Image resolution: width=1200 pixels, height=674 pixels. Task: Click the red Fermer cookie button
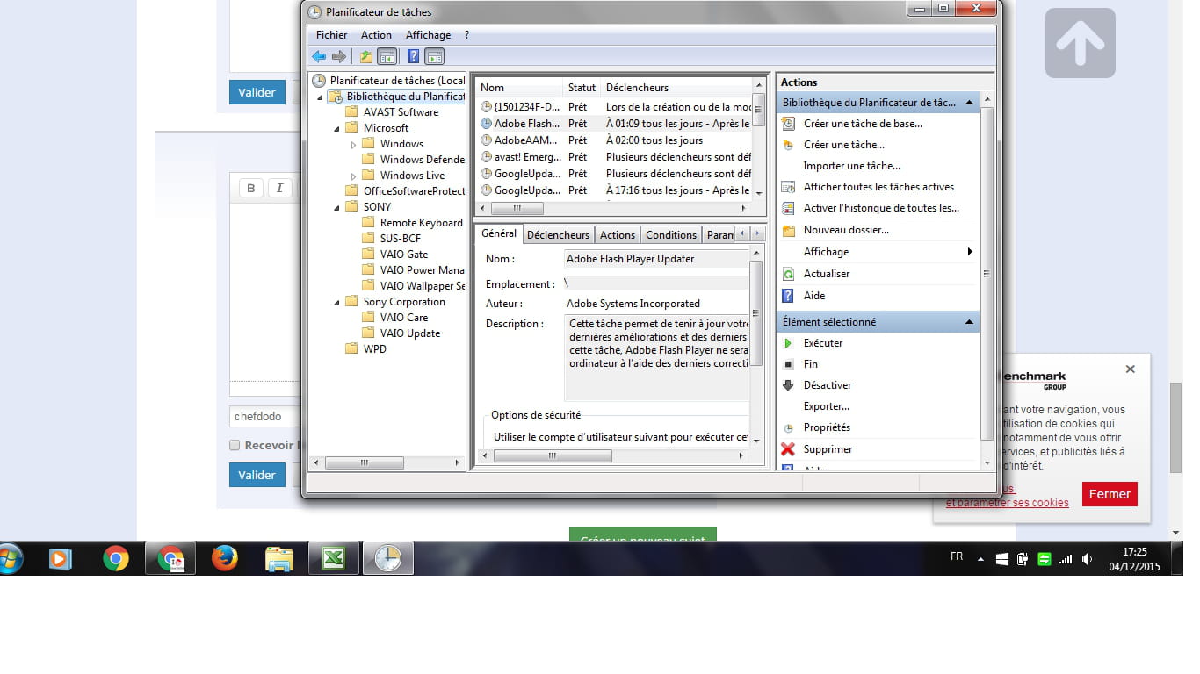tap(1110, 494)
